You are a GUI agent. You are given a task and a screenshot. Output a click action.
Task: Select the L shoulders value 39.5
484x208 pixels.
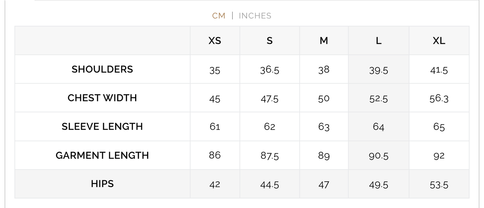[378, 70]
